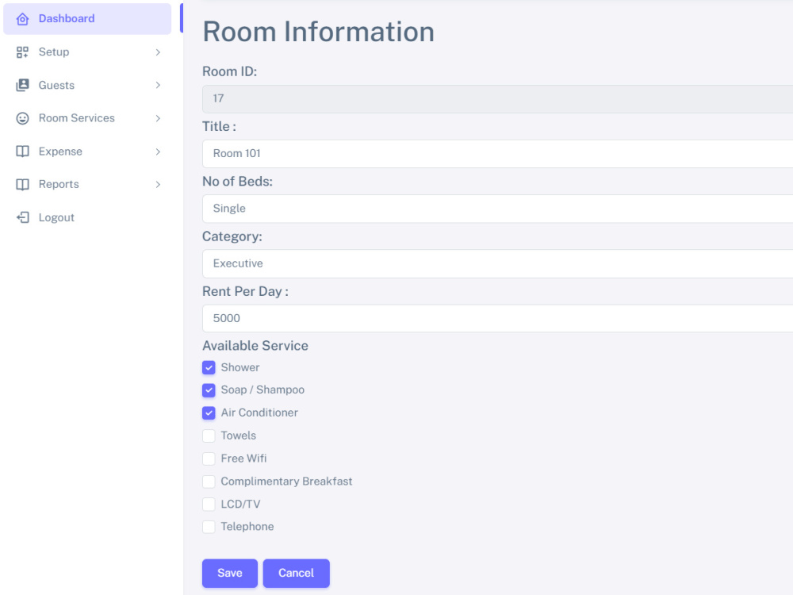Click the Logout arrow icon
The width and height of the screenshot is (793, 595).
(22, 217)
